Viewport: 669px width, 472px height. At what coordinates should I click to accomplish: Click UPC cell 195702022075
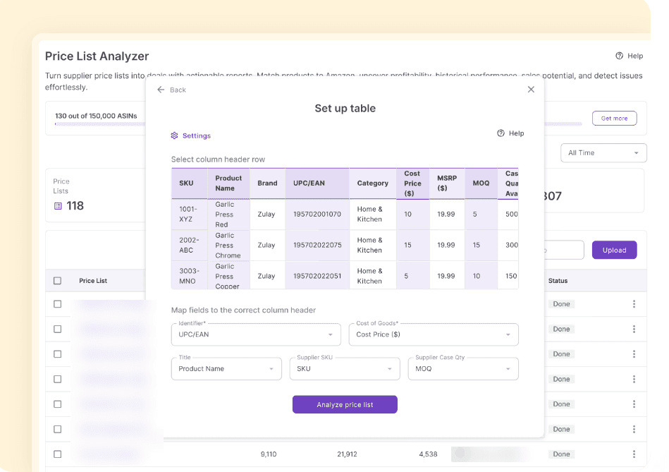317,246
